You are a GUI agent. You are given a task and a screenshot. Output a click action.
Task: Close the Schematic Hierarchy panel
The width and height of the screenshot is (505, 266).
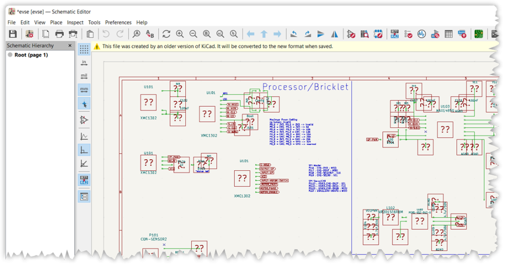pos(70,46)
